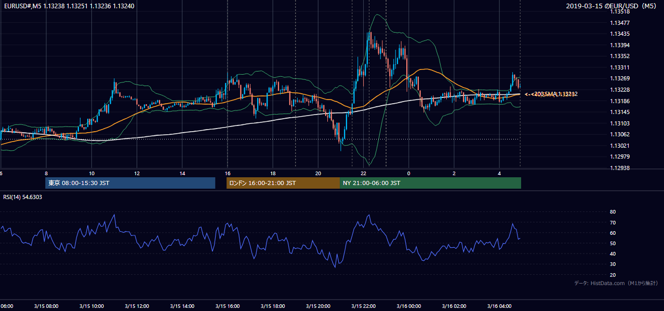
Task: Click price axis label 1.13186
Action: 620,101
